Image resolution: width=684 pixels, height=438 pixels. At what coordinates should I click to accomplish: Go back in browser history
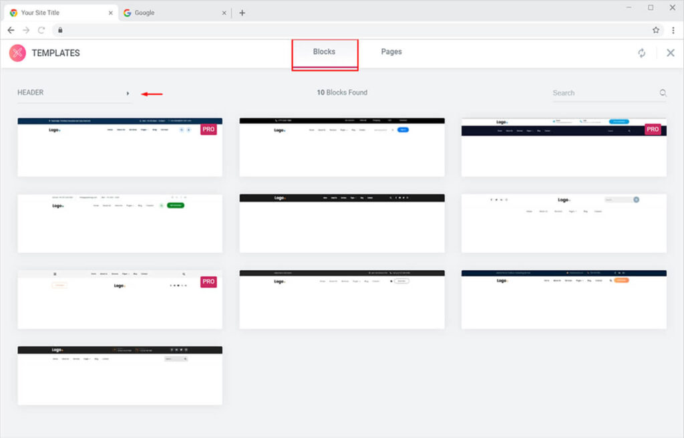tap(11, 30)
